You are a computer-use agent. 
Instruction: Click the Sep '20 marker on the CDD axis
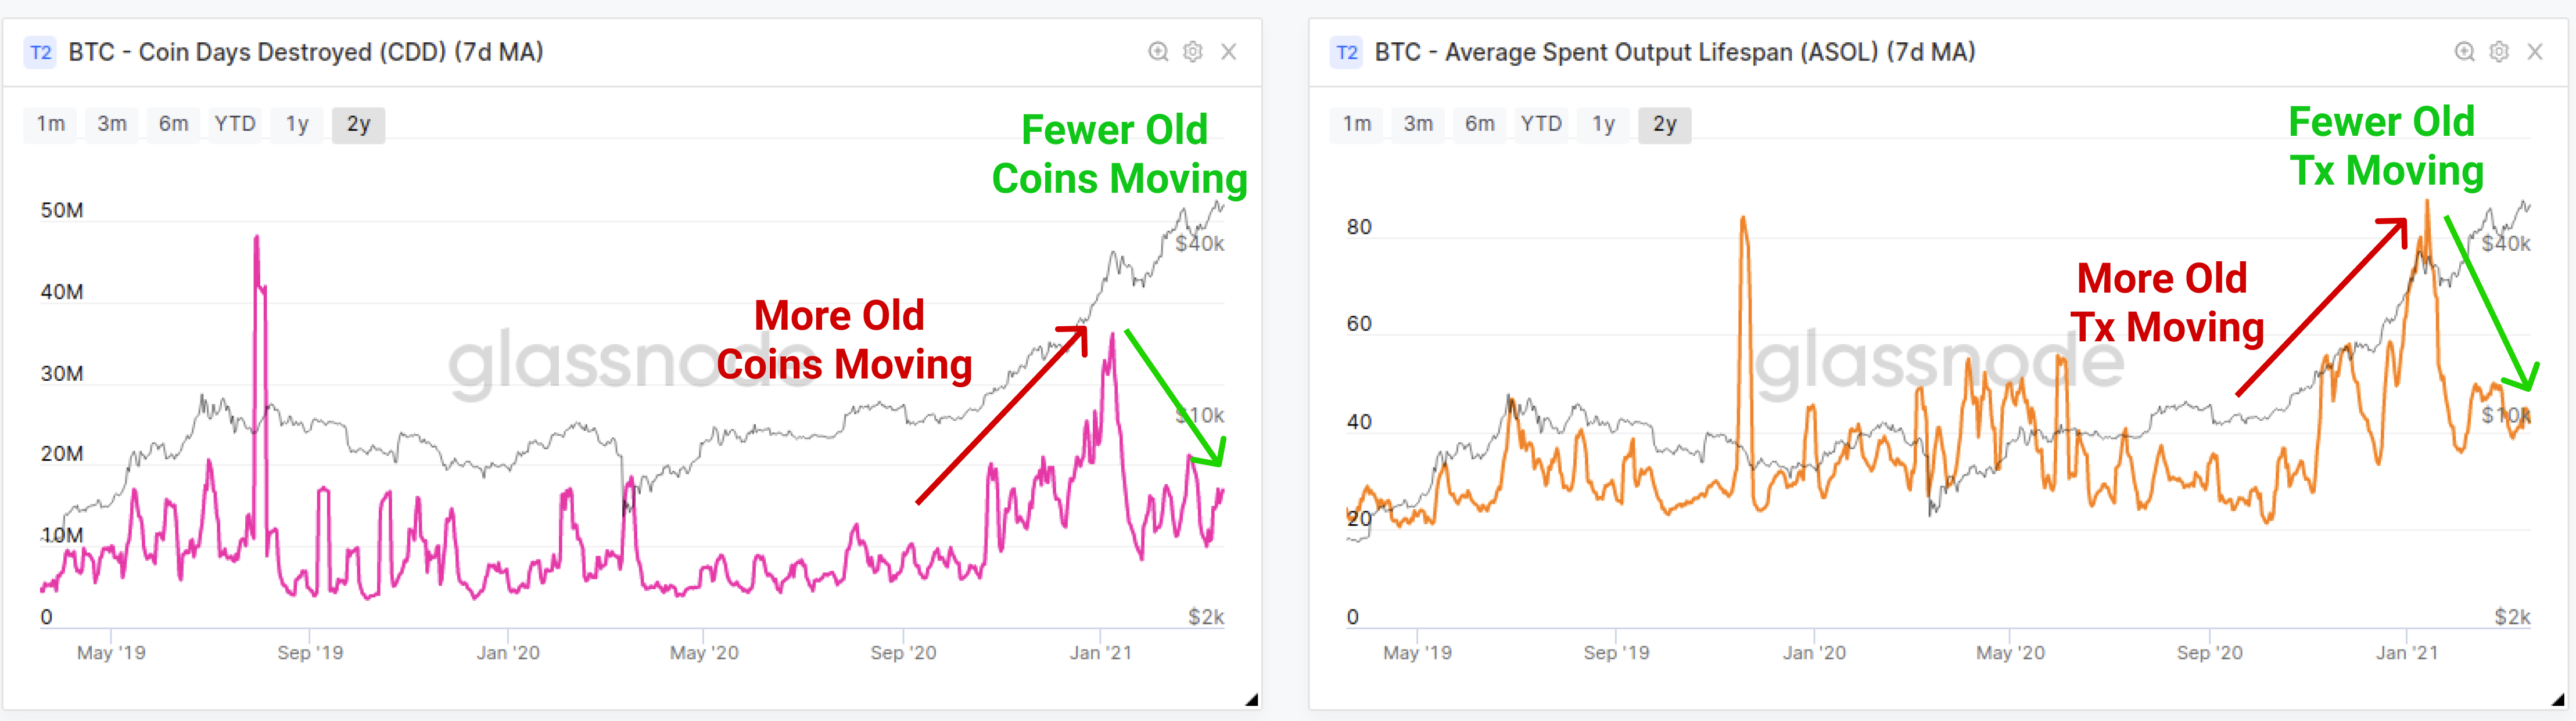903,652
